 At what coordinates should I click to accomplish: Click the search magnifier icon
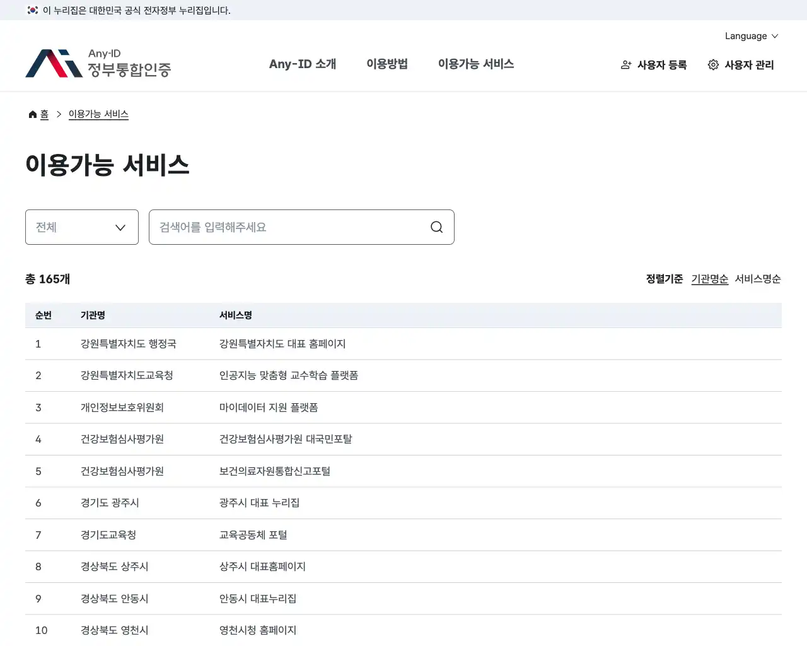436,227
